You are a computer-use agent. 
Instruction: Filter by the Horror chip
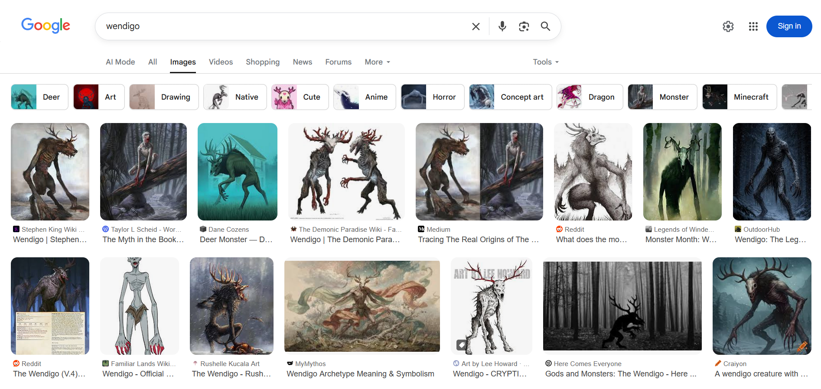pos(433,97)
